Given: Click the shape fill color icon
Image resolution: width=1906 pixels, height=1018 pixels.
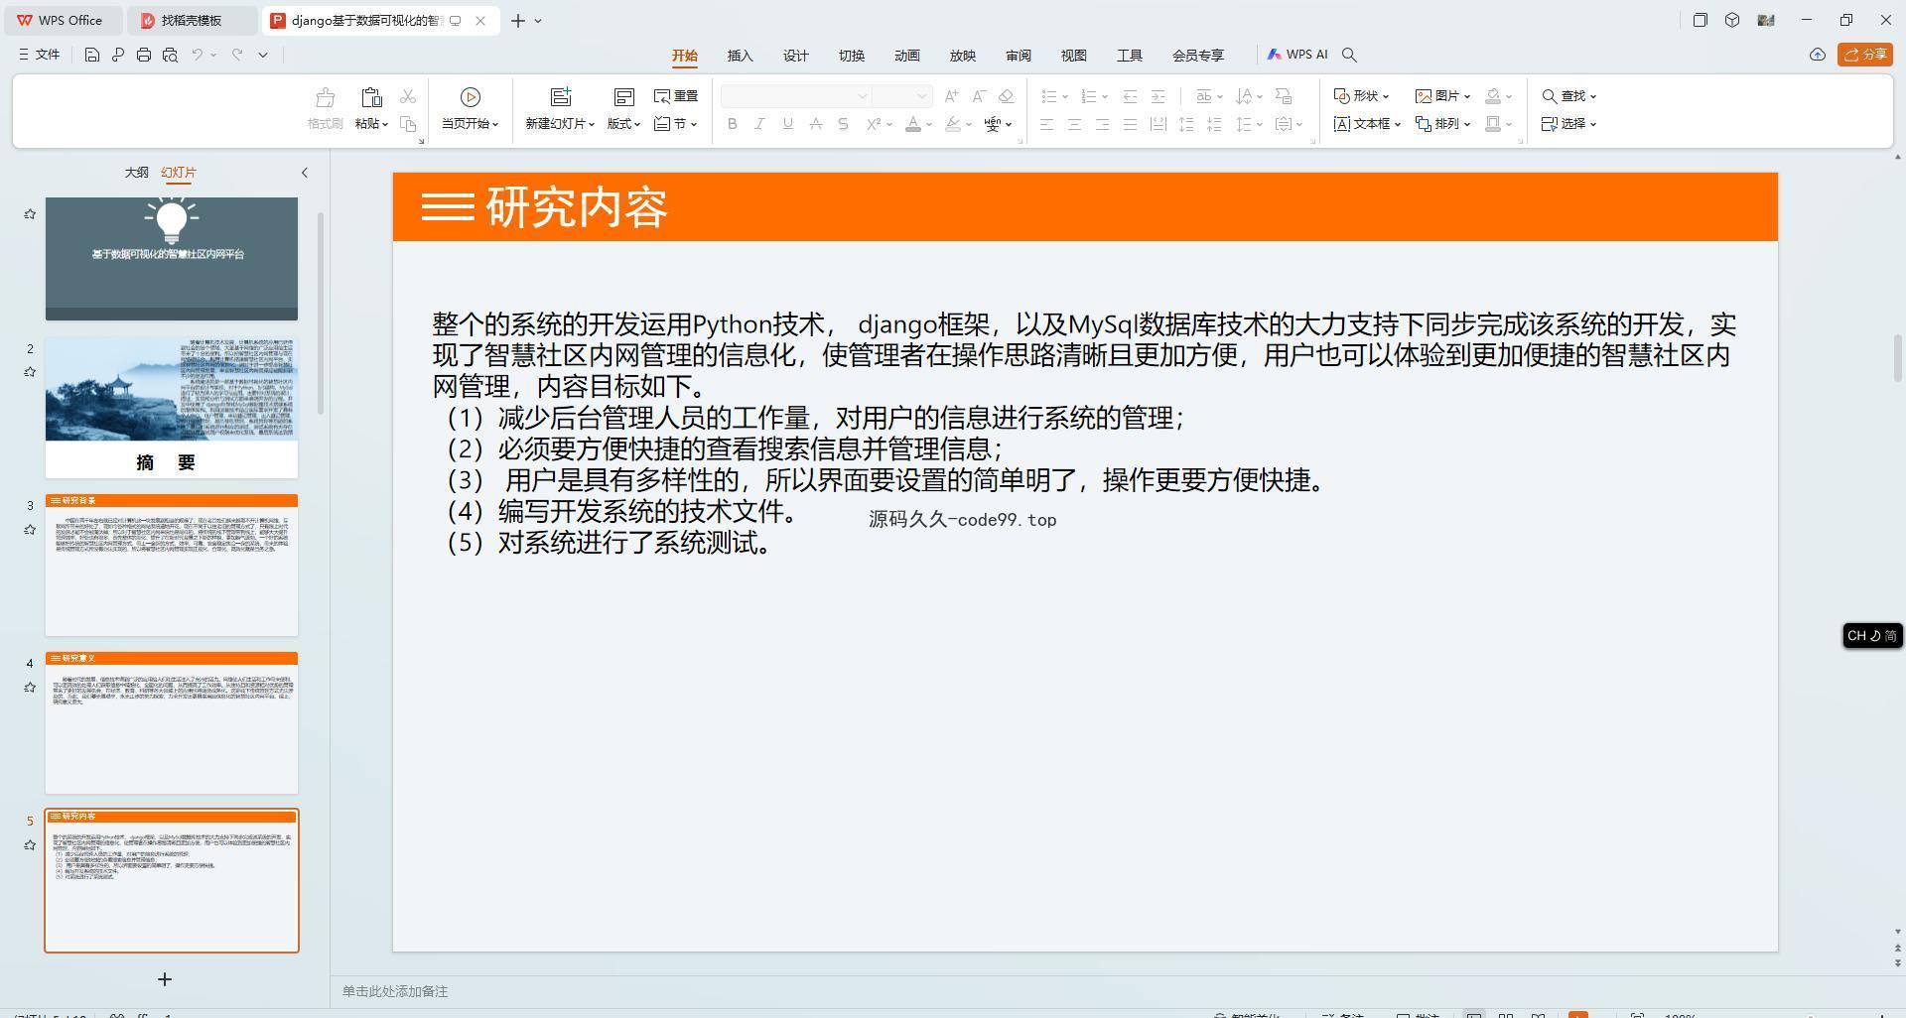Looking at the screenshot, I should (1493, 96).
